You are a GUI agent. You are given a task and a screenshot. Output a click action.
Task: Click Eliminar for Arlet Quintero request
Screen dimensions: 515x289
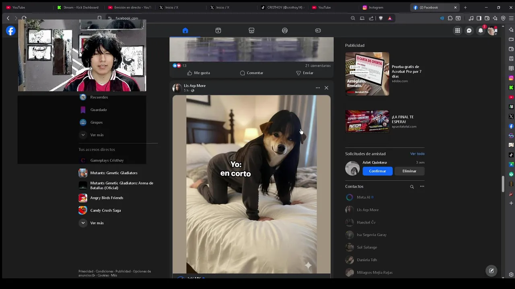409,171
